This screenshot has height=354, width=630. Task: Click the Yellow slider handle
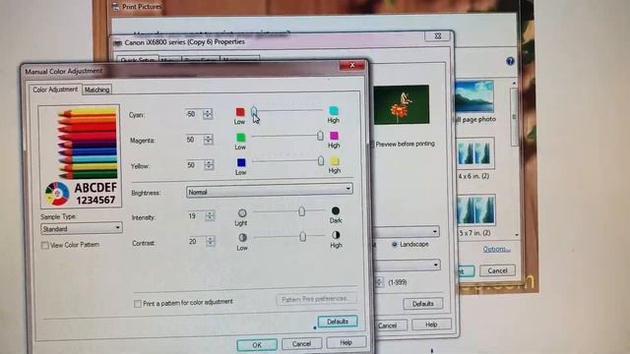[320, 161]
